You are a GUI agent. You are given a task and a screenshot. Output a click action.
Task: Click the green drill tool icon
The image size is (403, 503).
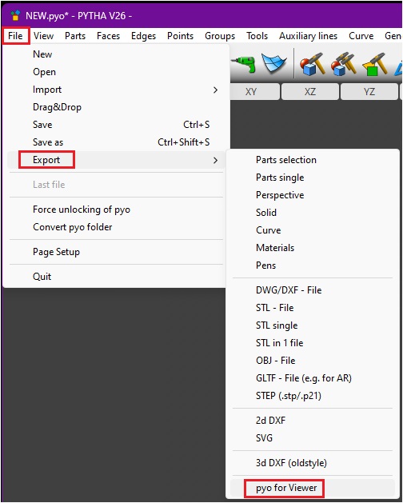point(245,64)
